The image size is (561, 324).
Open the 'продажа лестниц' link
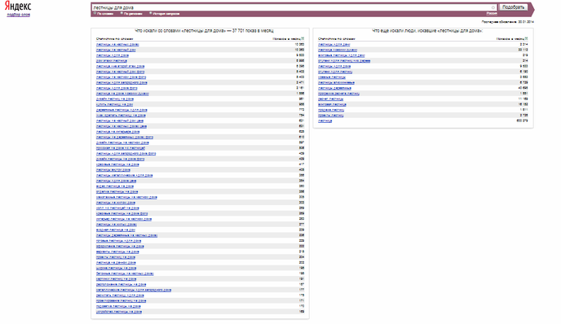click(331, 110)
